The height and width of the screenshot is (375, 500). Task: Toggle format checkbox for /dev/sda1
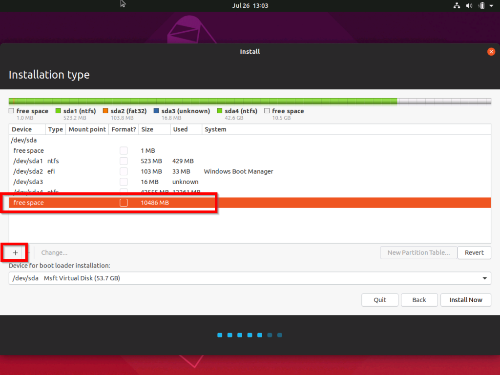124,161
